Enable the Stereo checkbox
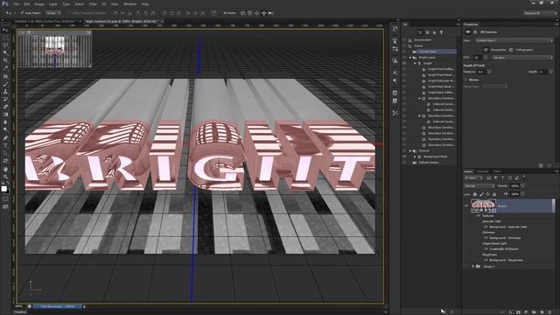 [466, 80]
